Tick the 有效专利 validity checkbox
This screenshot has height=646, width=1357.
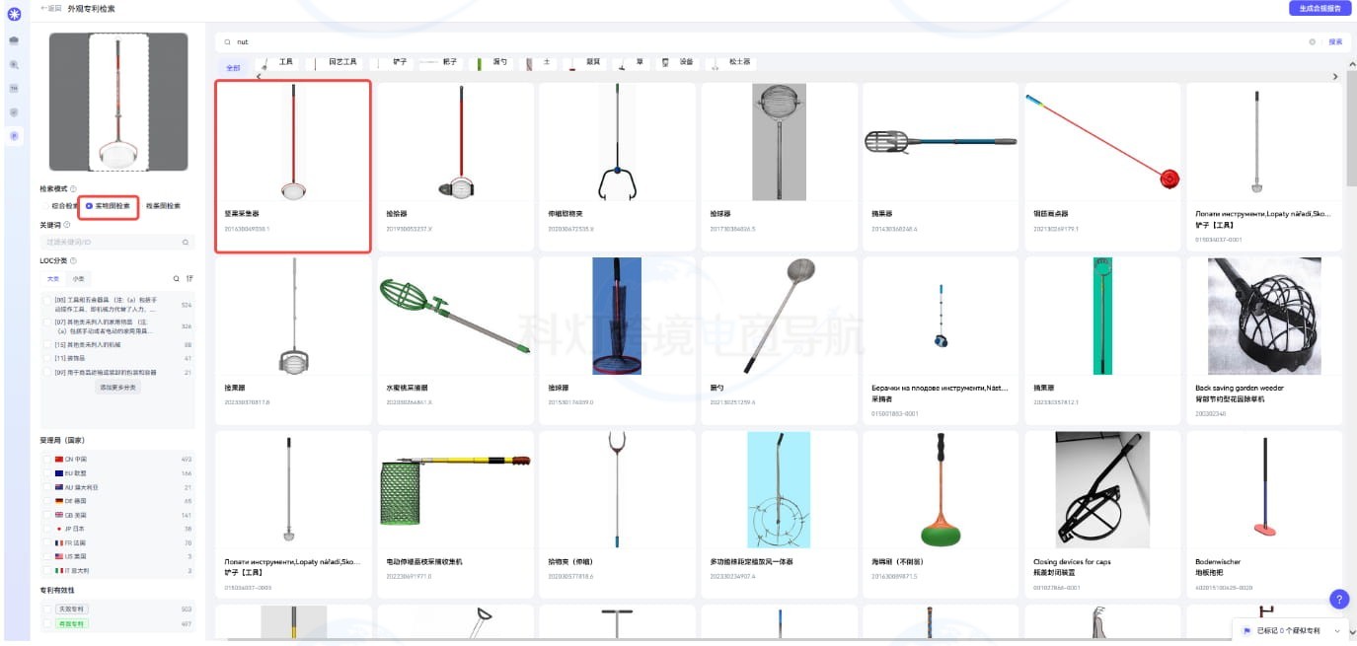(x=46, y=623)
